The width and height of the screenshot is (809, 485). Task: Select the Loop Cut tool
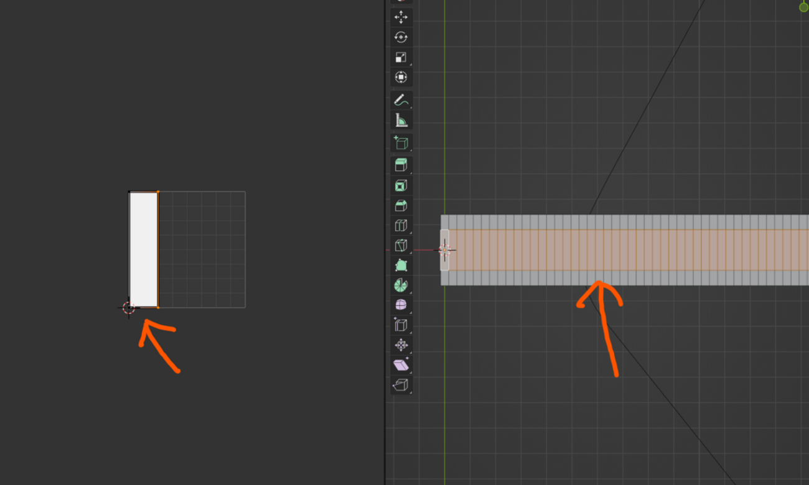401,226
